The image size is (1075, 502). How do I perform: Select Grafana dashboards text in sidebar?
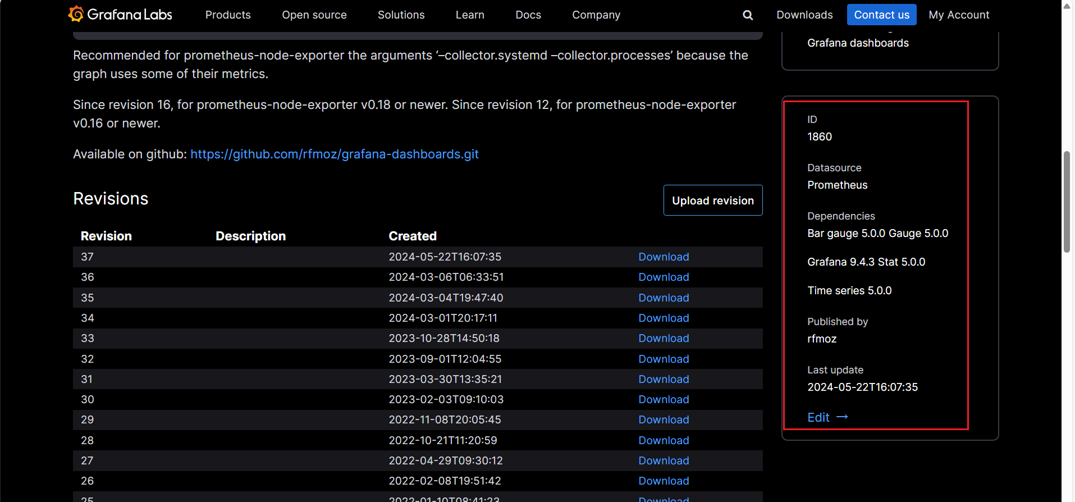(x=858, y=43)
